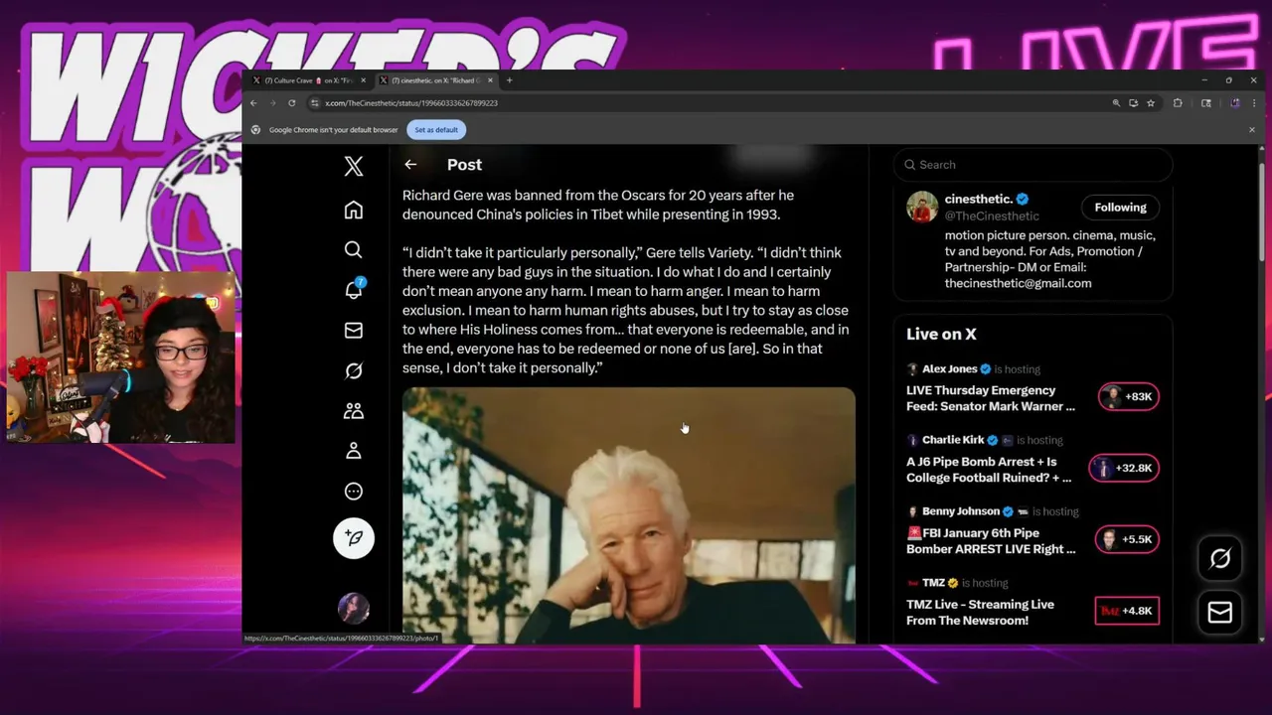Open Notifications bell in sidebar
Screen dimensions: 1272x715
[354, 290]
